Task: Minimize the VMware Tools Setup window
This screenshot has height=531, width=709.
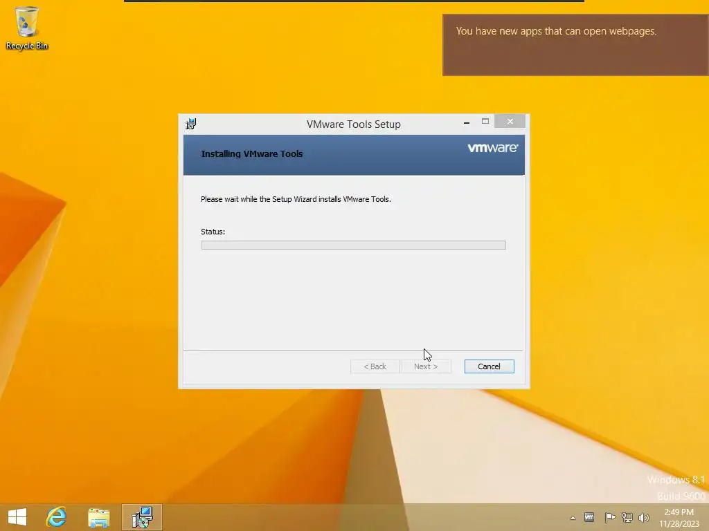Action: click(467, 122)
